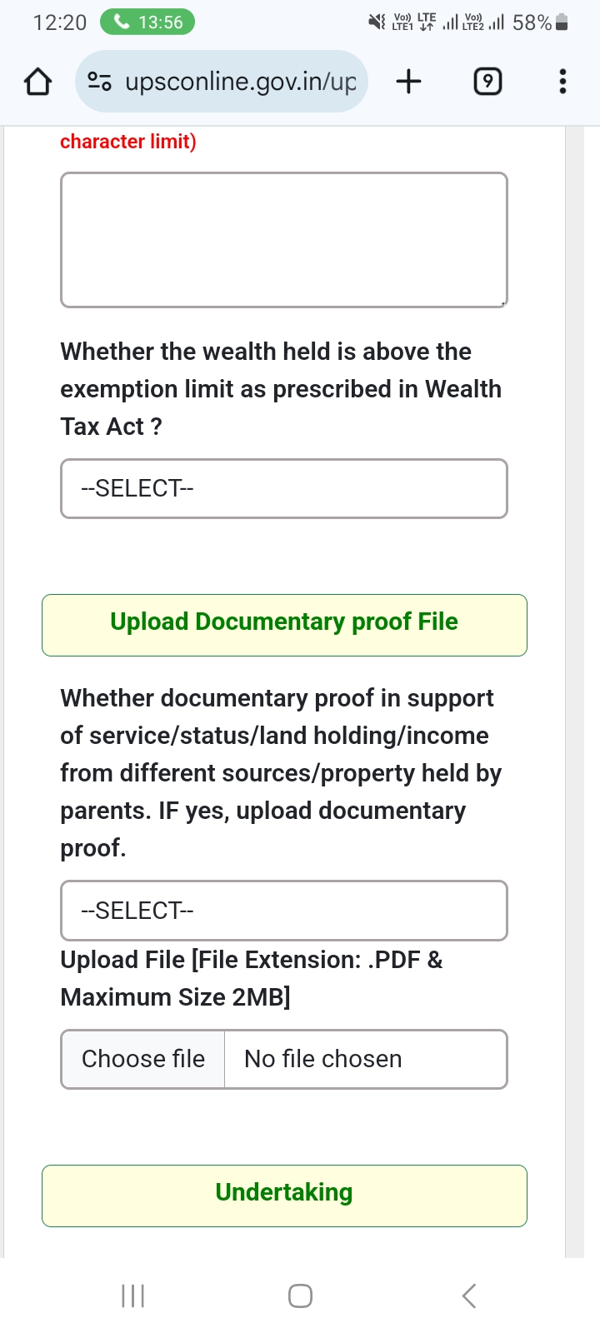This screenshot has width=600, height=1333.
Task: Open the documentary proof SELECT dropdown
Action: point(283,911)
